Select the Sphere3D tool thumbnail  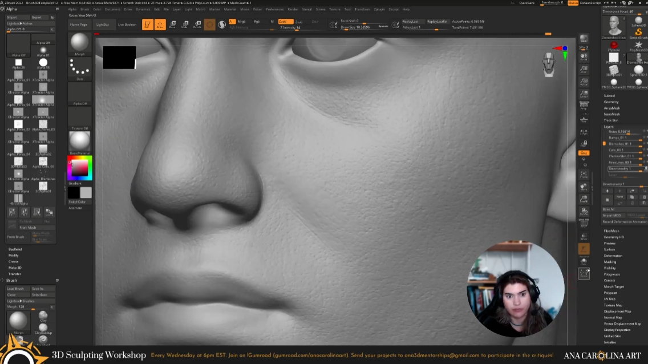(x=638, y=22)
